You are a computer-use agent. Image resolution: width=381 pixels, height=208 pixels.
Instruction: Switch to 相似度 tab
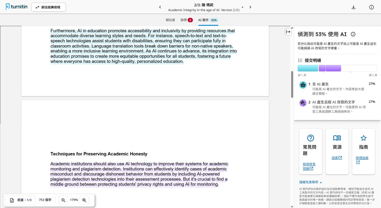click(x=170, y=20)
